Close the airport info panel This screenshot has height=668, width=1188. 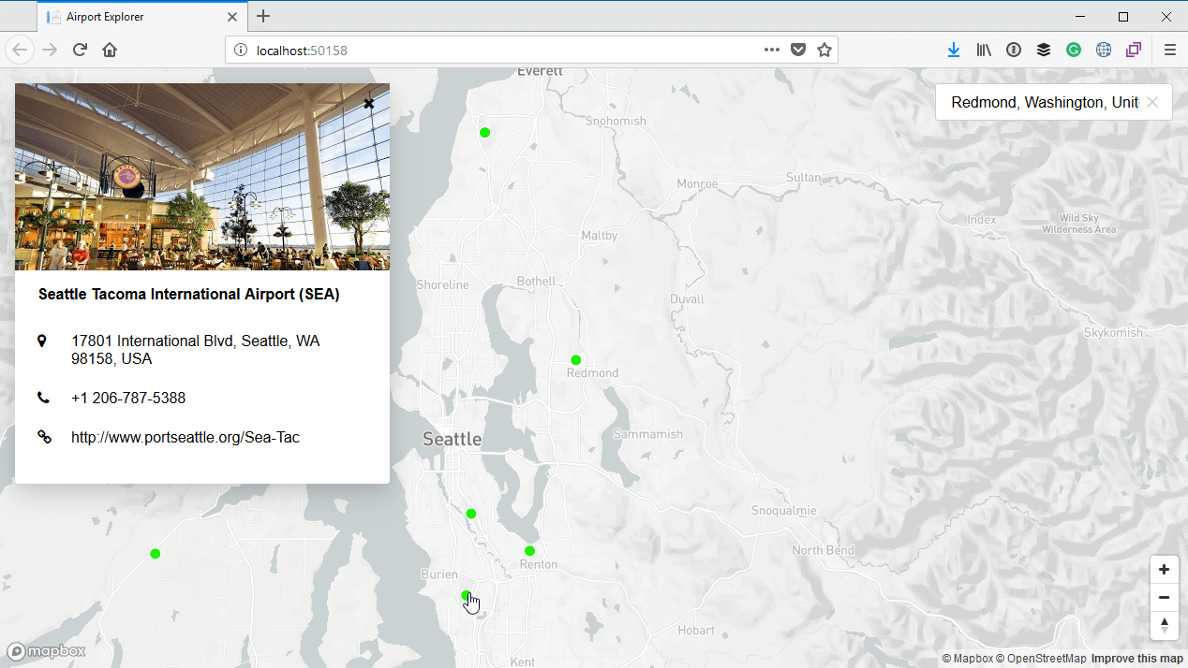pos(369,104)
